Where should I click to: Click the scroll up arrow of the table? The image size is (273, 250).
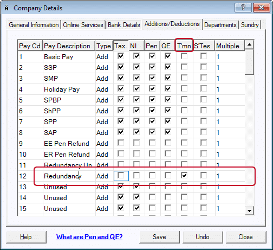[x=249, y=44]
